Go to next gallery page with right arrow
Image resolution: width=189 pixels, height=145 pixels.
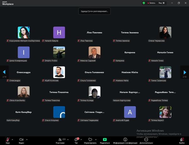tap(185, 72)
